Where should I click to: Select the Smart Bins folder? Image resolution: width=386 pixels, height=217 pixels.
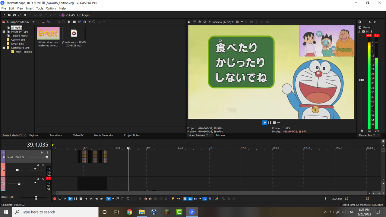coord(17,44)
